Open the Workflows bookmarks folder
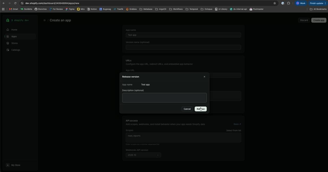The height and width of the screenshot is (172, 328). pos(176,9)
